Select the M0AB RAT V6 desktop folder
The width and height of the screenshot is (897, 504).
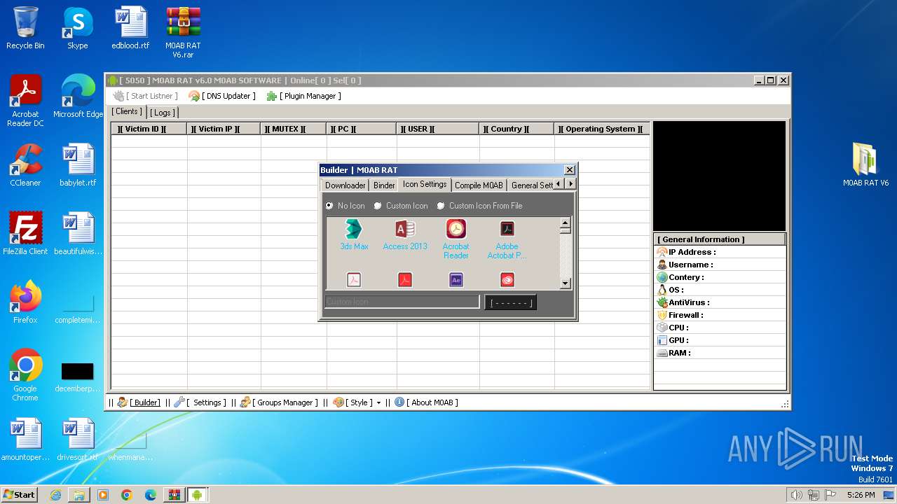point(865,165)
